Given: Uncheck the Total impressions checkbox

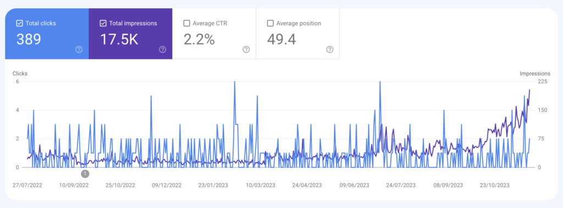Looking at the screenshot, I should click(103, 23).
